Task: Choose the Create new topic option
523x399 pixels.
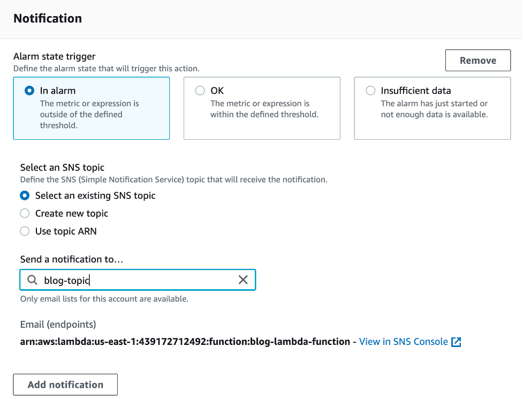Action: click(24, 213)
